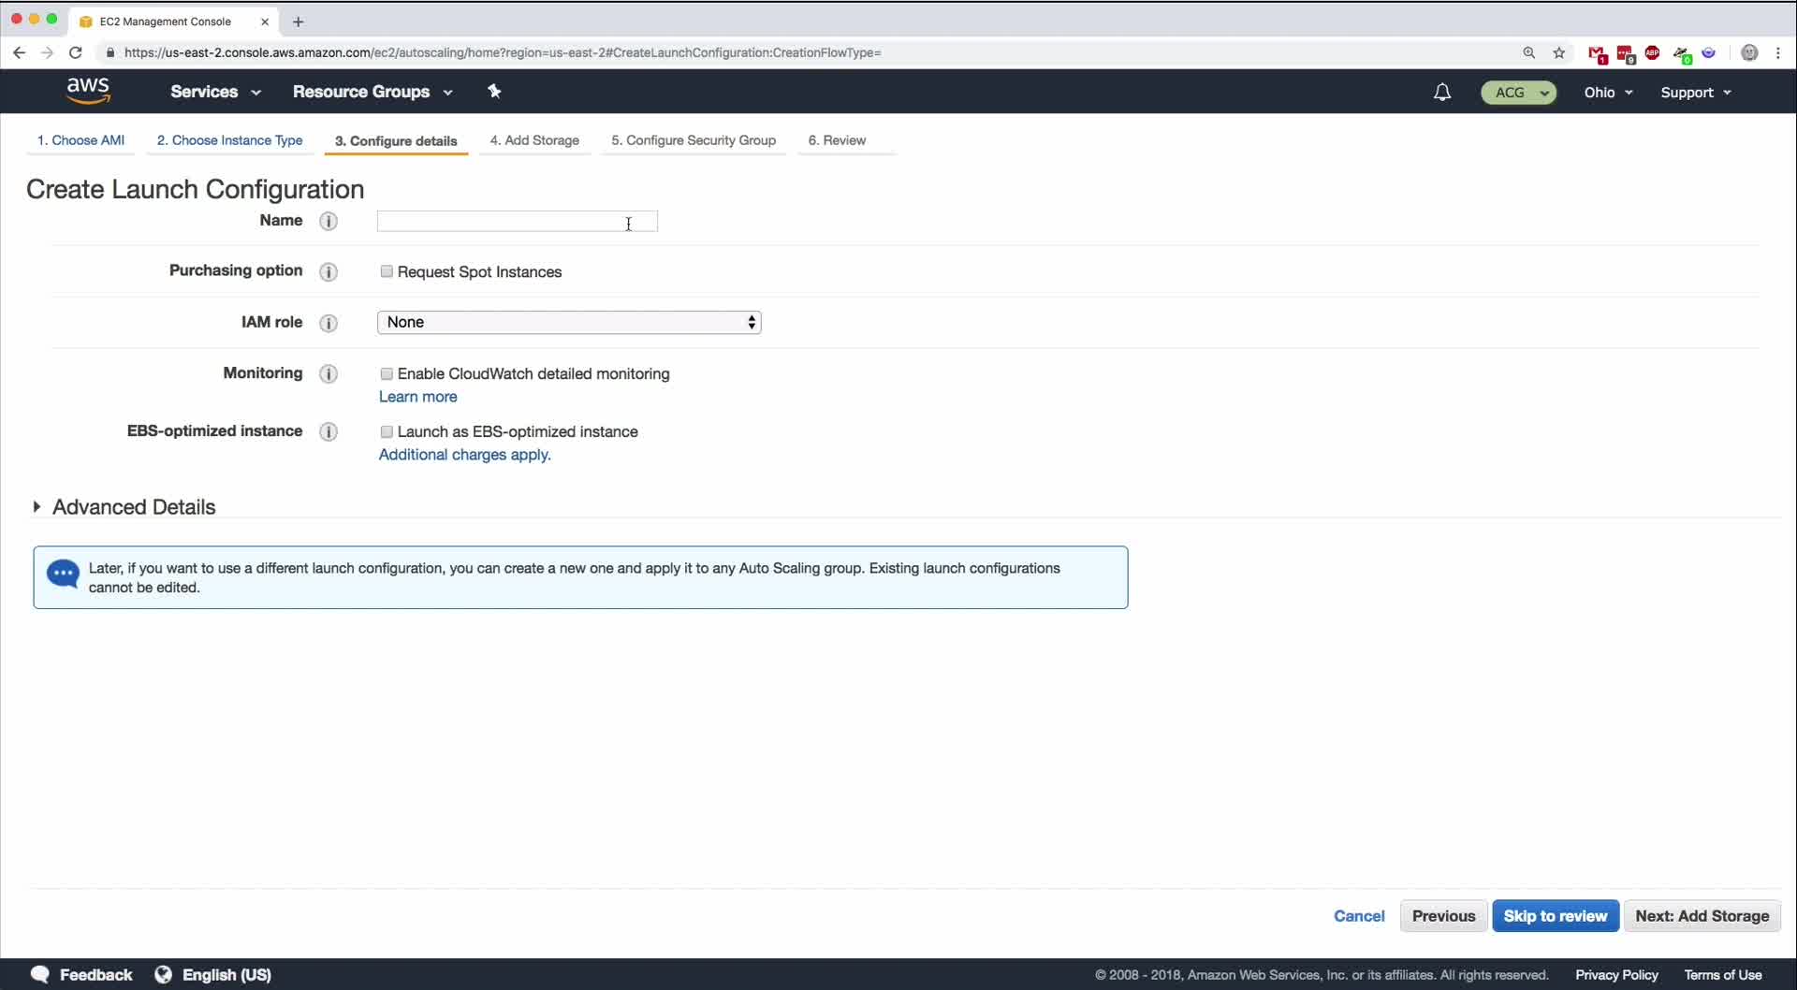Click the info icon beside IAM role

329,323
